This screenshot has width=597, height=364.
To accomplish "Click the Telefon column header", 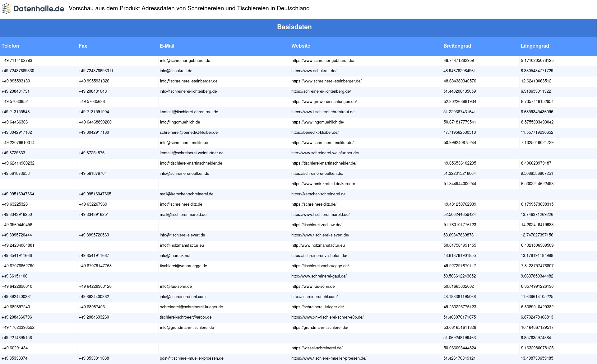I will click(10, 46).
